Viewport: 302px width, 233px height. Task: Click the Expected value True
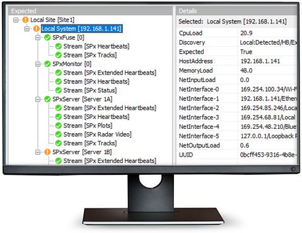click(246, 52)
